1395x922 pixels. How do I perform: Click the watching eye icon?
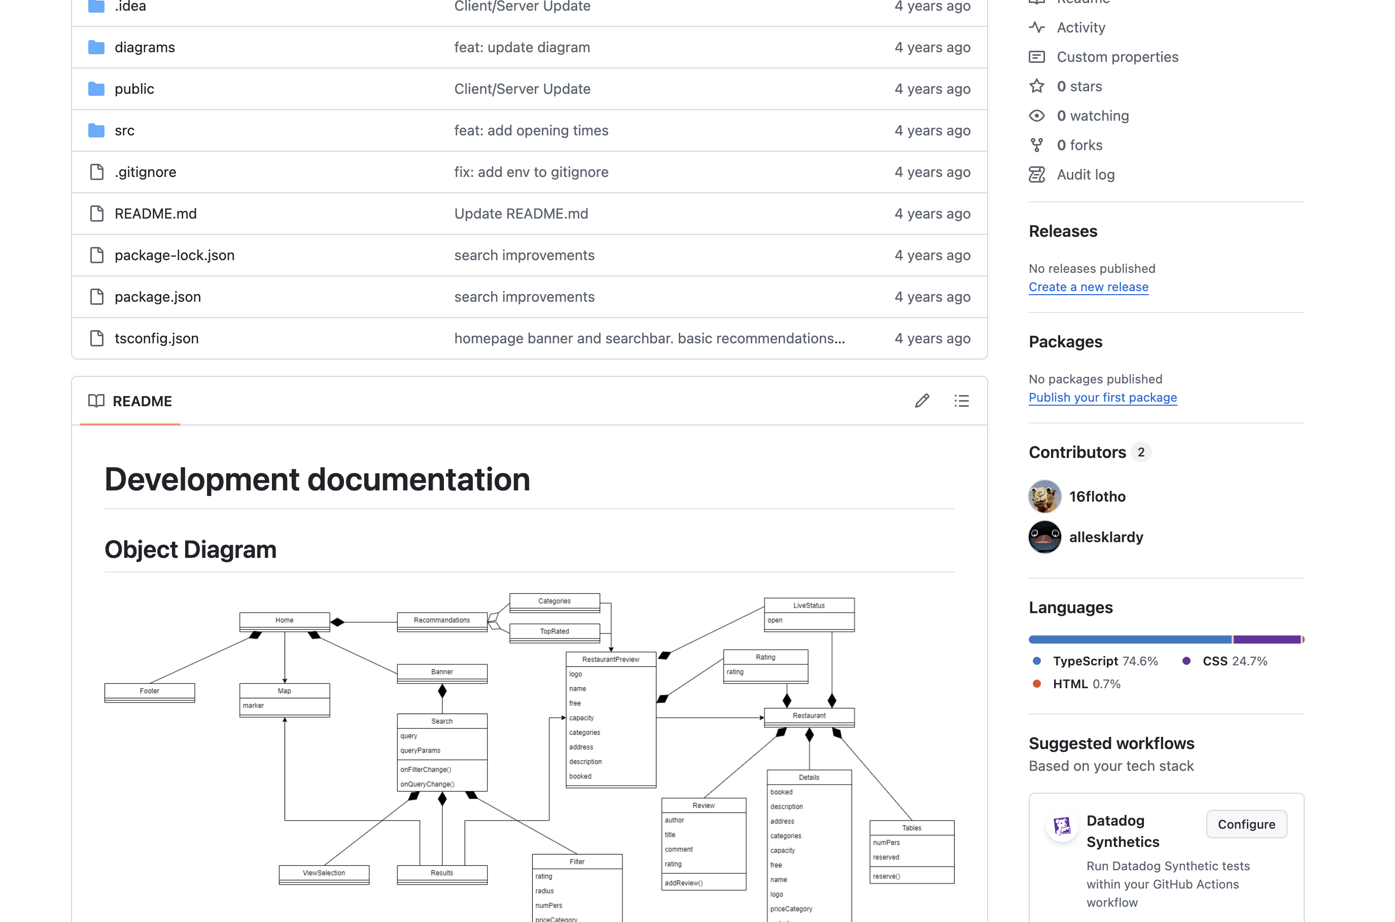click(x=1036, y=116)
